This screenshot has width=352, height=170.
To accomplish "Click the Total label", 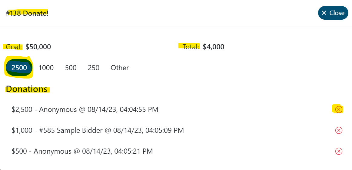I will [191, 47].
